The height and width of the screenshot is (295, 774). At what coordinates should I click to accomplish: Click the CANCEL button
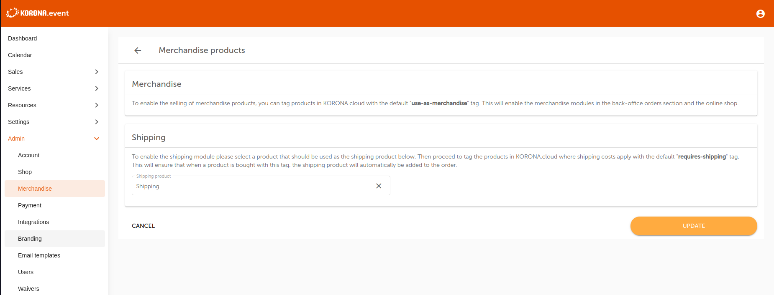144,226
